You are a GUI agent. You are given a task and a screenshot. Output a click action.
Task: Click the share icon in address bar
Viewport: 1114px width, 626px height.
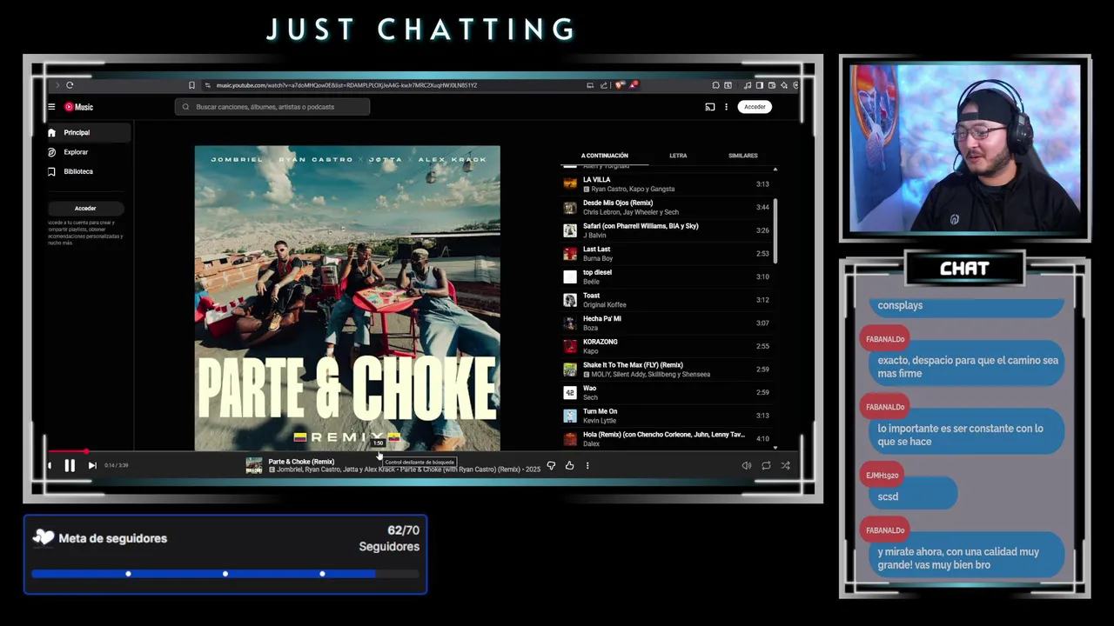(x=604, y=85)
